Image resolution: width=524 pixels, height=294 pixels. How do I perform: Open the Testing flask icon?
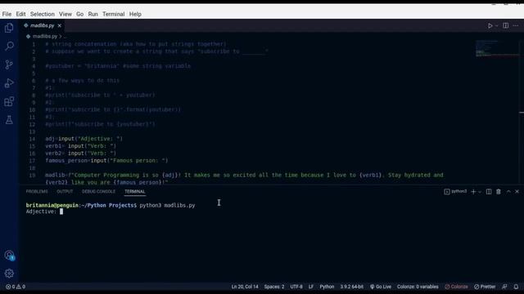point(9,120)
